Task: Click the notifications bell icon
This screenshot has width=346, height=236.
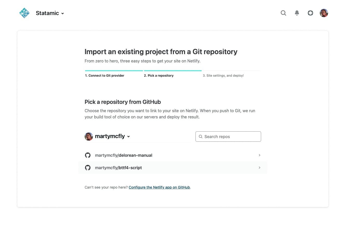Action: pos(297,13)
